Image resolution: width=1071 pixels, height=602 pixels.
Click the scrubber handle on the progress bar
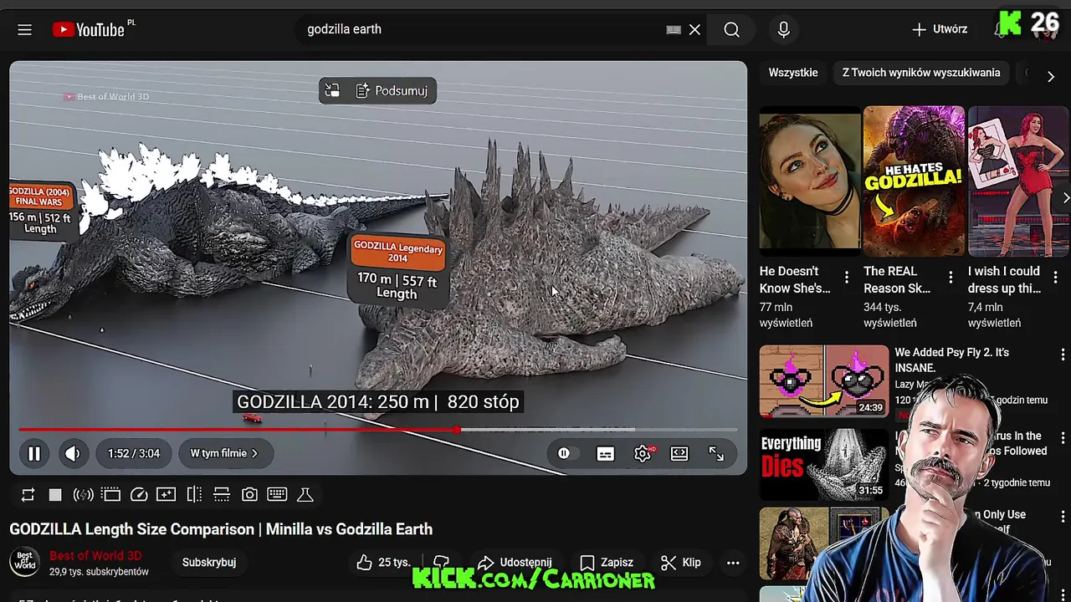(x=457, y=430)
